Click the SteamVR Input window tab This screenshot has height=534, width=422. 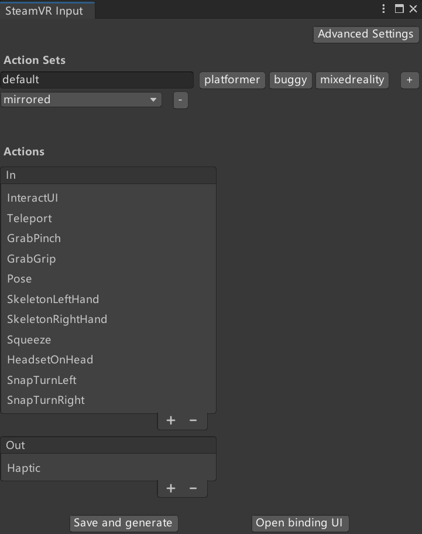point(47,10)
